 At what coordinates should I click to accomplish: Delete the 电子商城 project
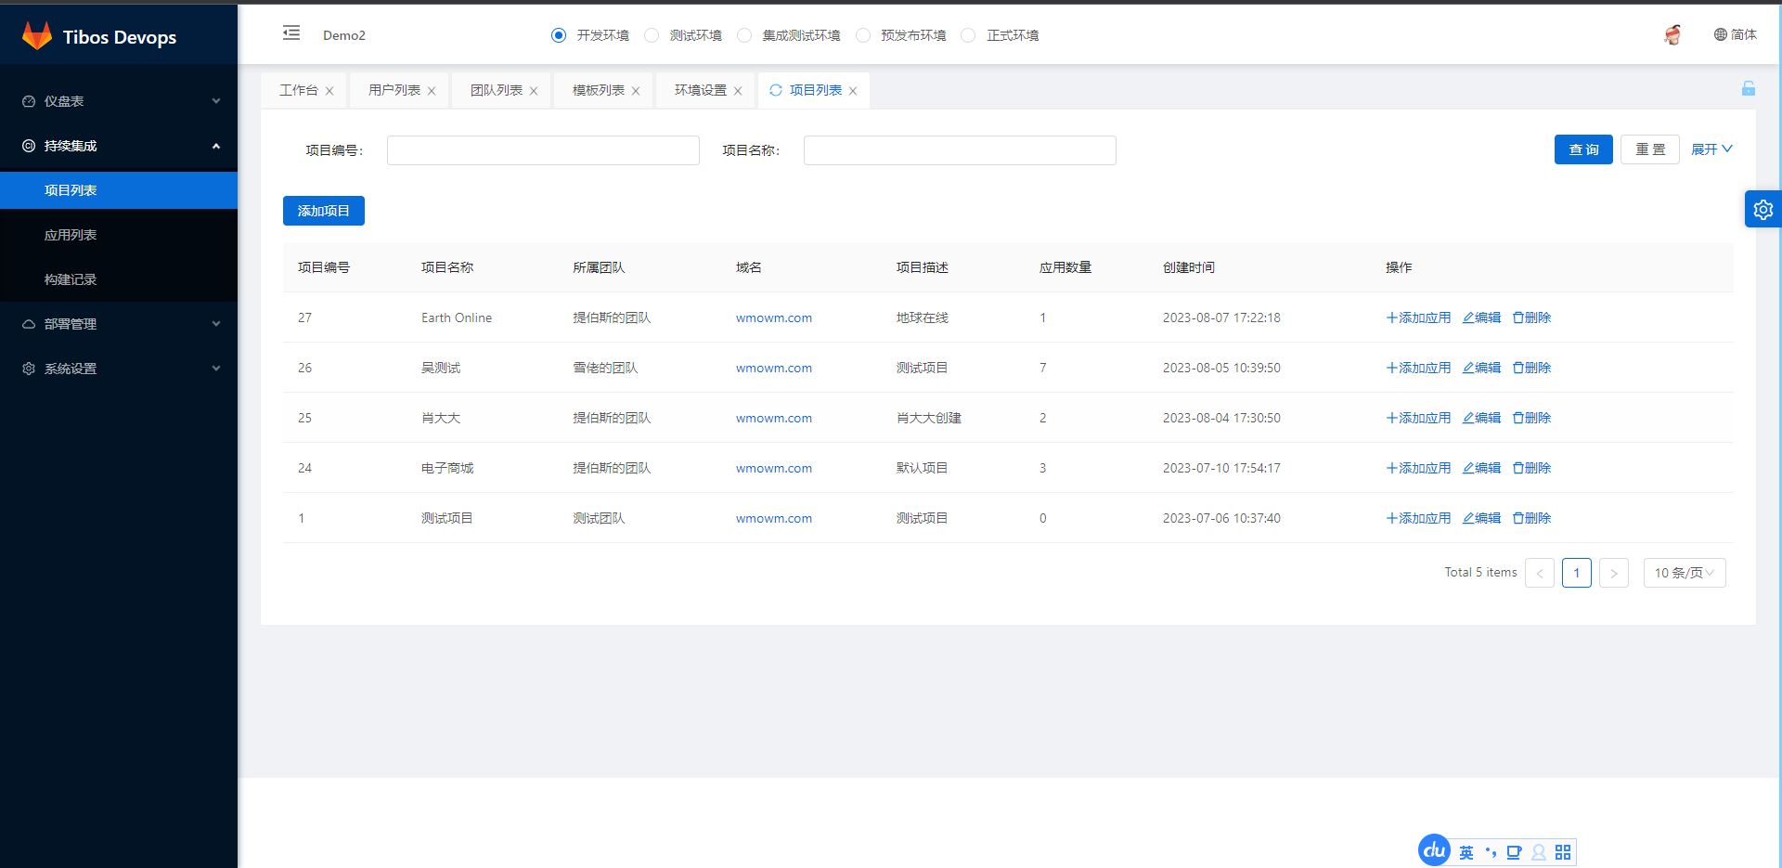1531,468
